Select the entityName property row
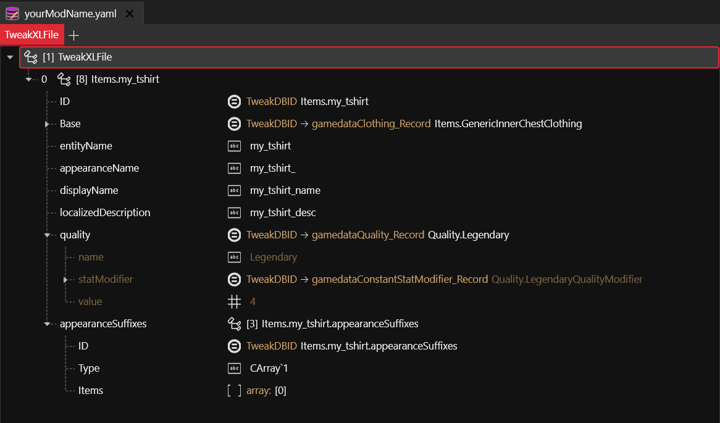 pyautogui.click(x=86, y=146)
